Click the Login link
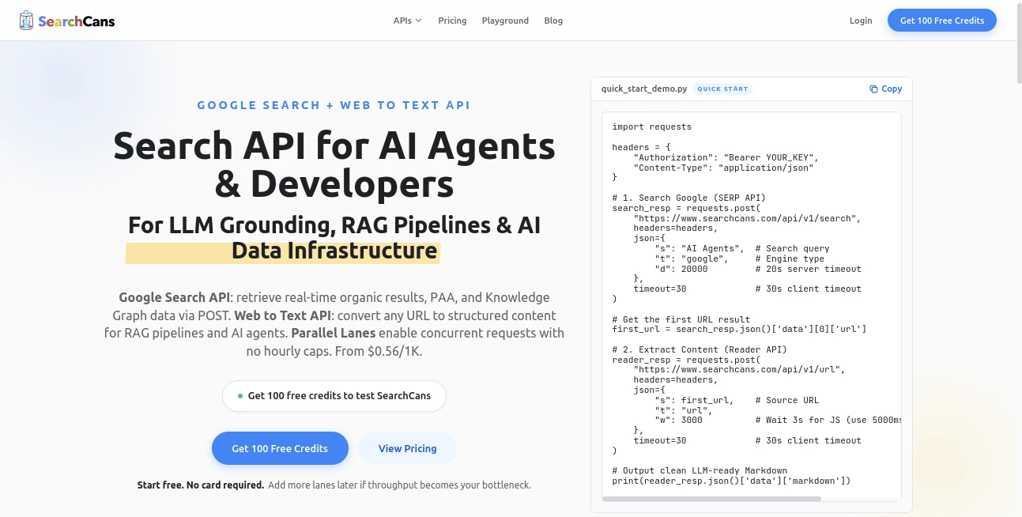1022x517 pixels. [x=861, y=21]
